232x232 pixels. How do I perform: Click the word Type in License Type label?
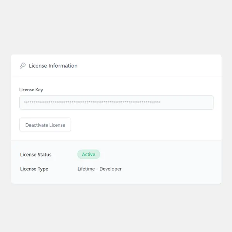click(43, 169)
